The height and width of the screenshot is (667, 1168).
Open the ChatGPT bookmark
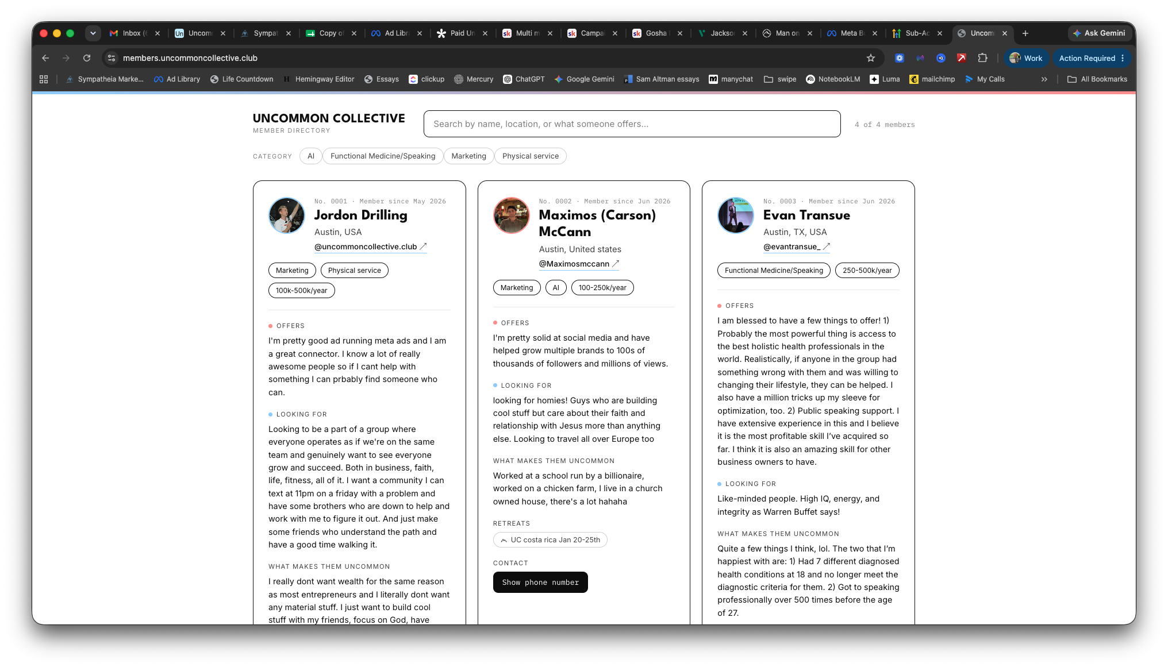click(524, 79)
